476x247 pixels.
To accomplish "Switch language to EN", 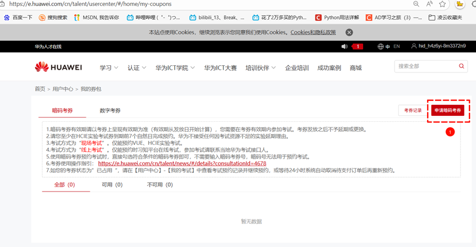I will 396,46.
